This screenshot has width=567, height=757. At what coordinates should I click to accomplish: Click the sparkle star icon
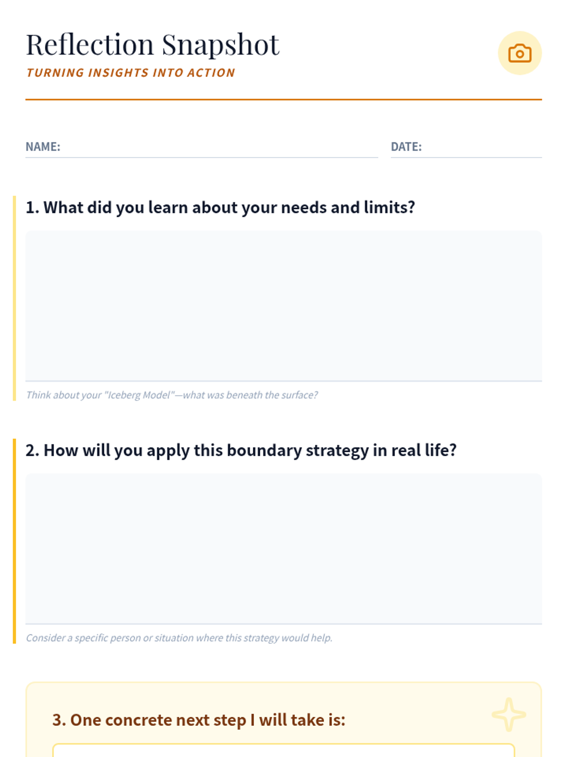tap(508, 714)
